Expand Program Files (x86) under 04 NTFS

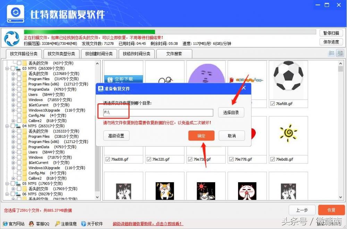click(x=13, y=141)
